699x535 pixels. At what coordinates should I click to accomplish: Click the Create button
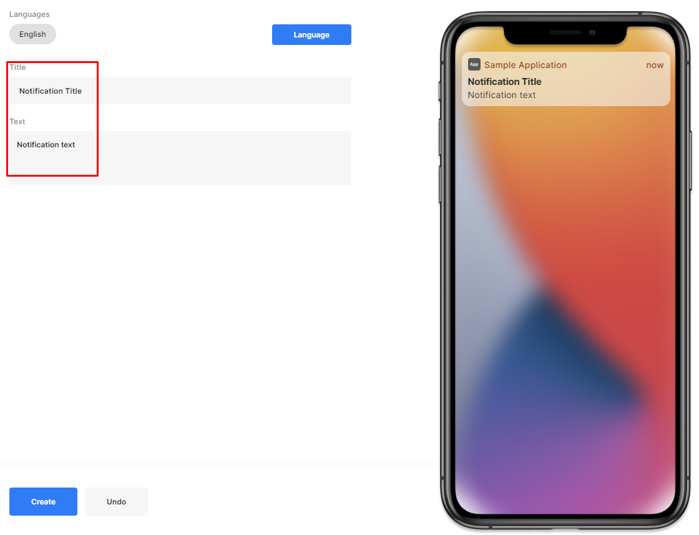pos(43,501)
